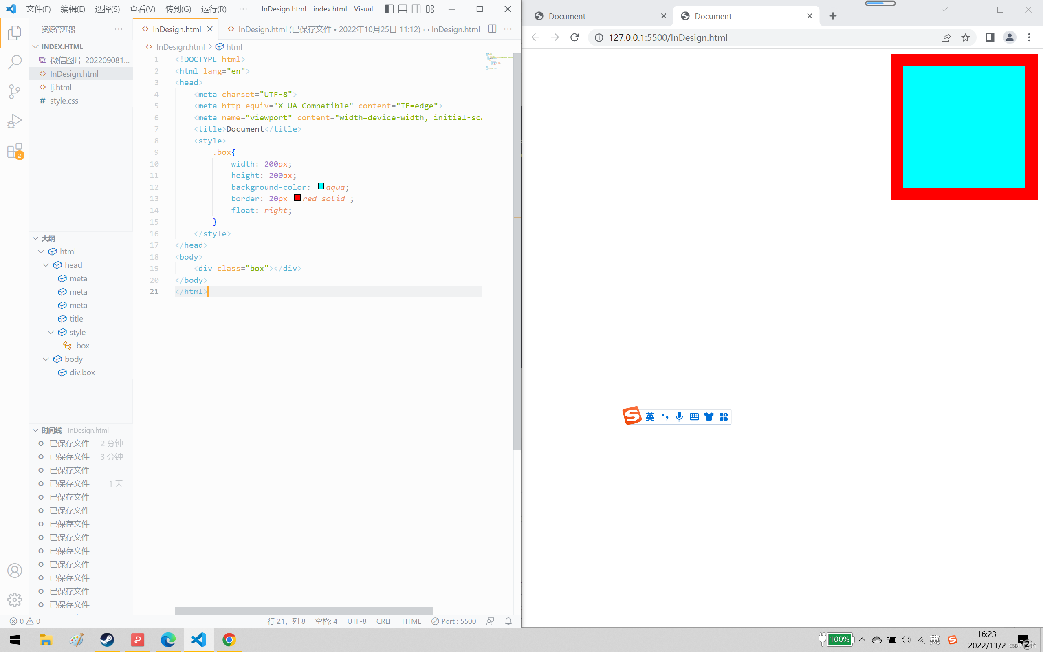Open the Extensions view
The image size is (1043, 652).
click(15, 151)
